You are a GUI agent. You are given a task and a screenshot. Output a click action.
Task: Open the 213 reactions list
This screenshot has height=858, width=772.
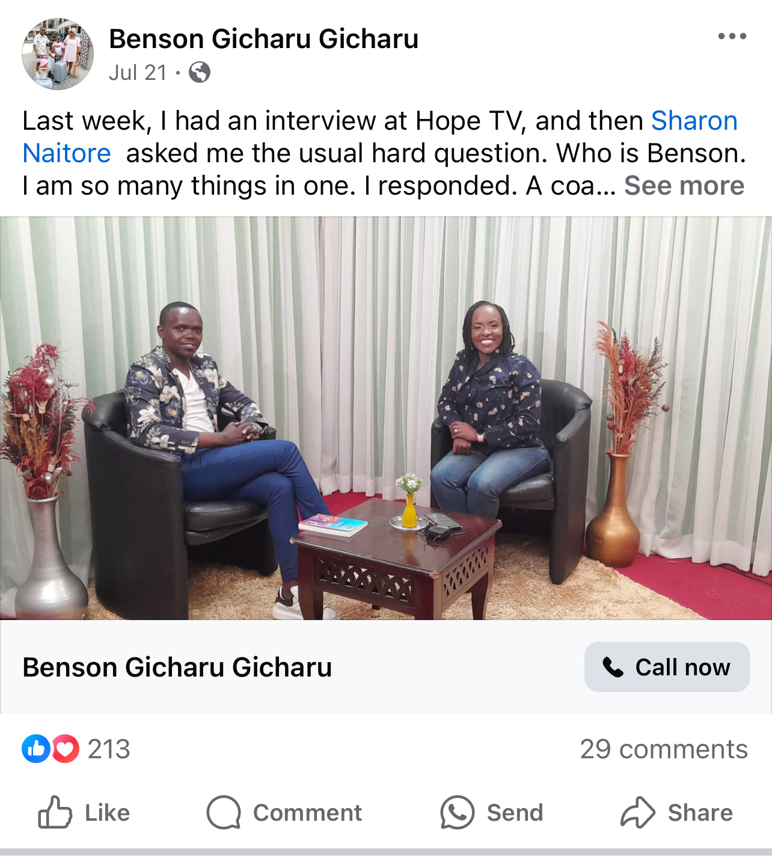(x=109, y=749)
